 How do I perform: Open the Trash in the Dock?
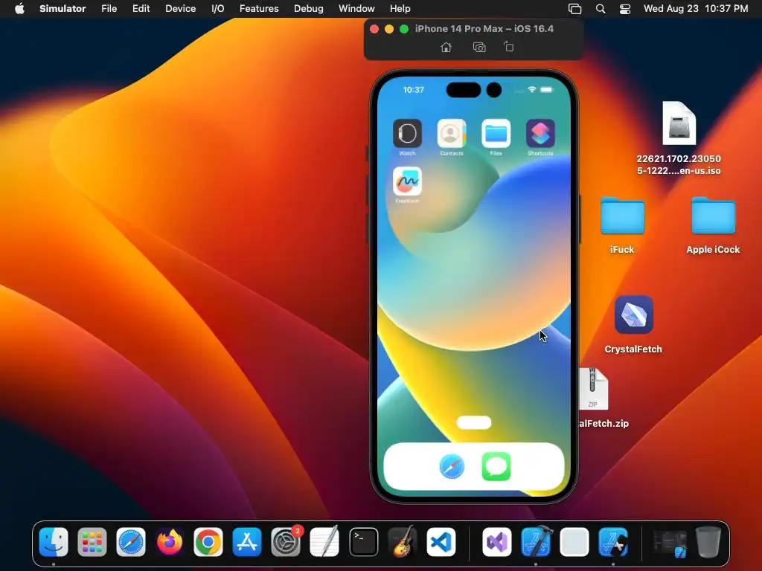pos(708,542)
